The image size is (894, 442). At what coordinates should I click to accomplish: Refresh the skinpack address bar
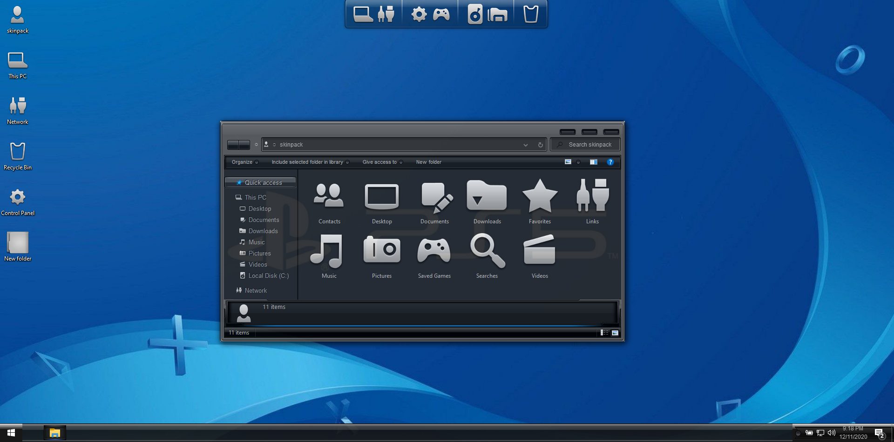[x=540, y=145]
